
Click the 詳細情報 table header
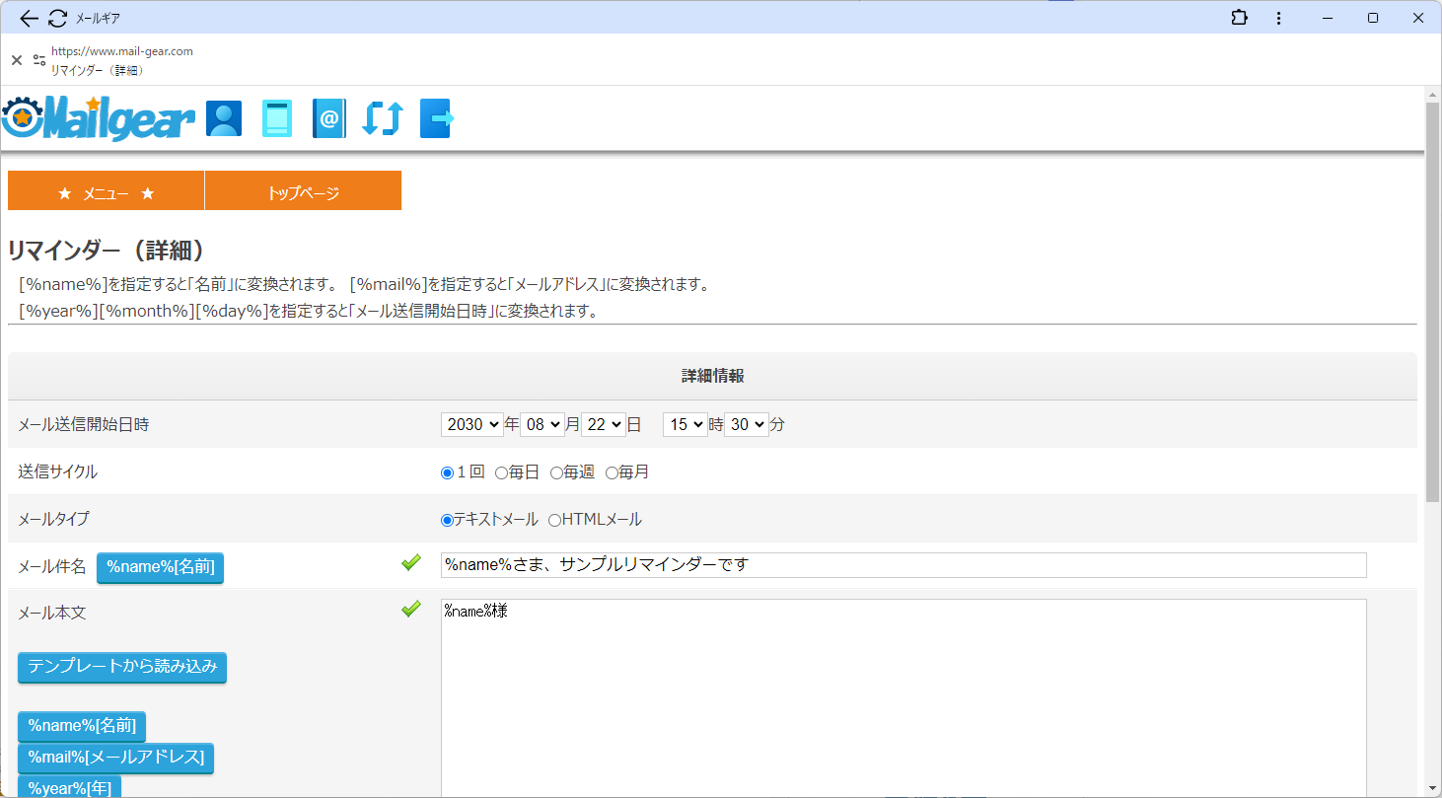(712, 376)
